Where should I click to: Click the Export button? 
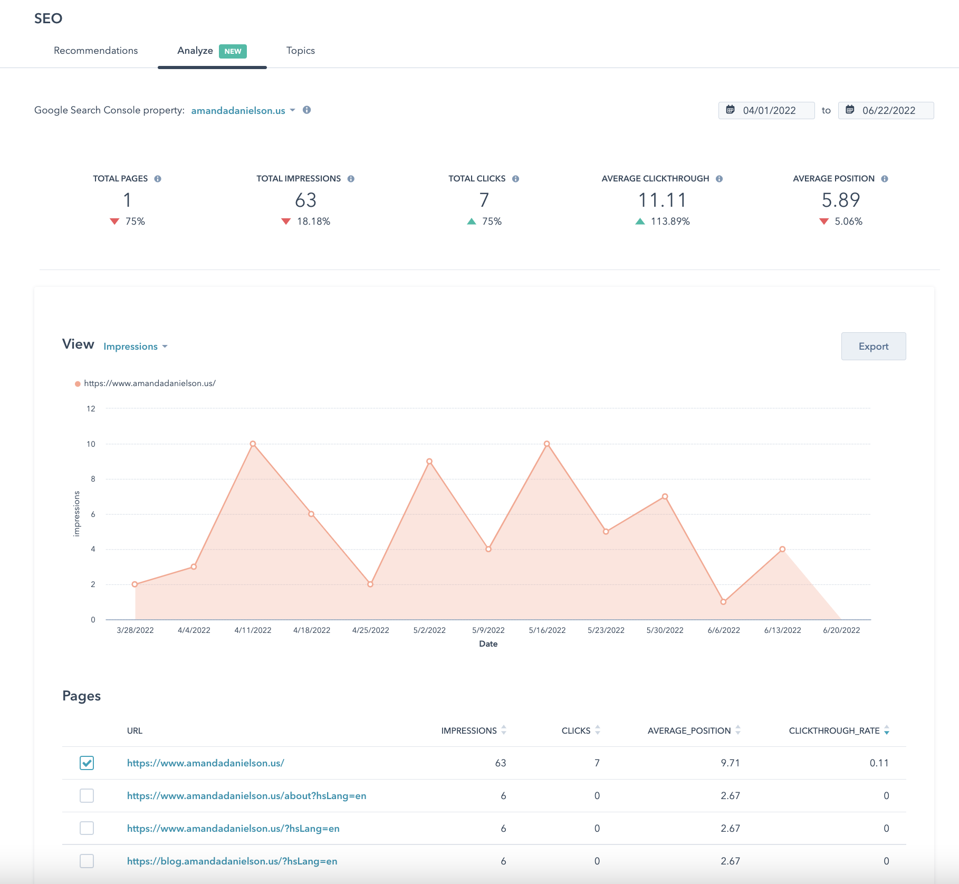874,347
